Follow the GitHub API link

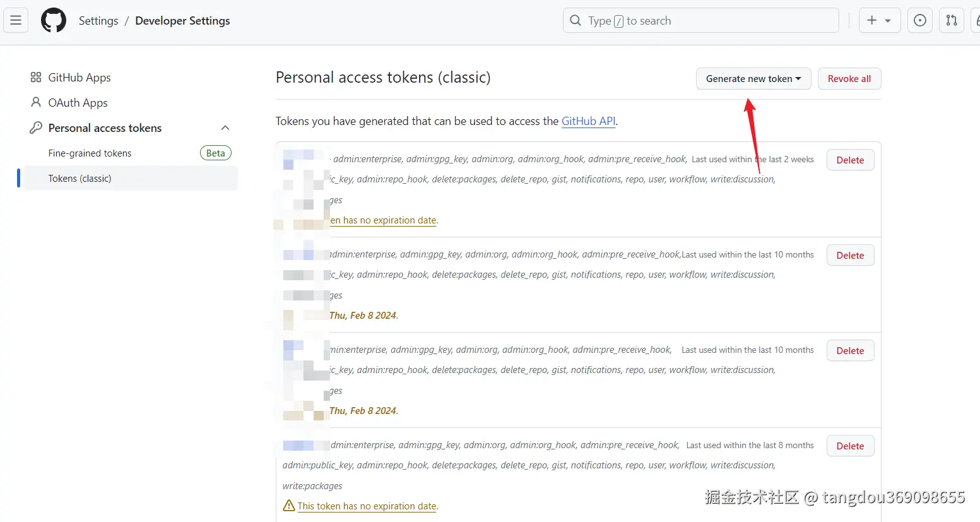588,121
